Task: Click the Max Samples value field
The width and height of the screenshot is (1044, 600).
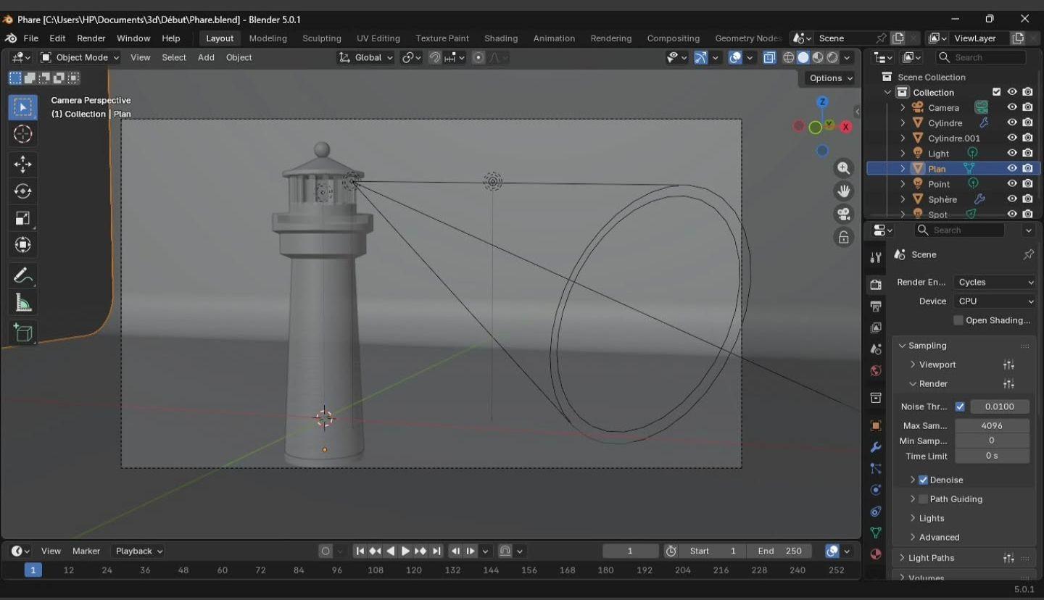Action: click(x=991, y=425)
